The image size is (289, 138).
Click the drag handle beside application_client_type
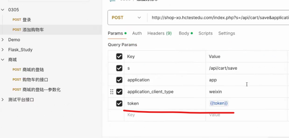pos(112,92)
